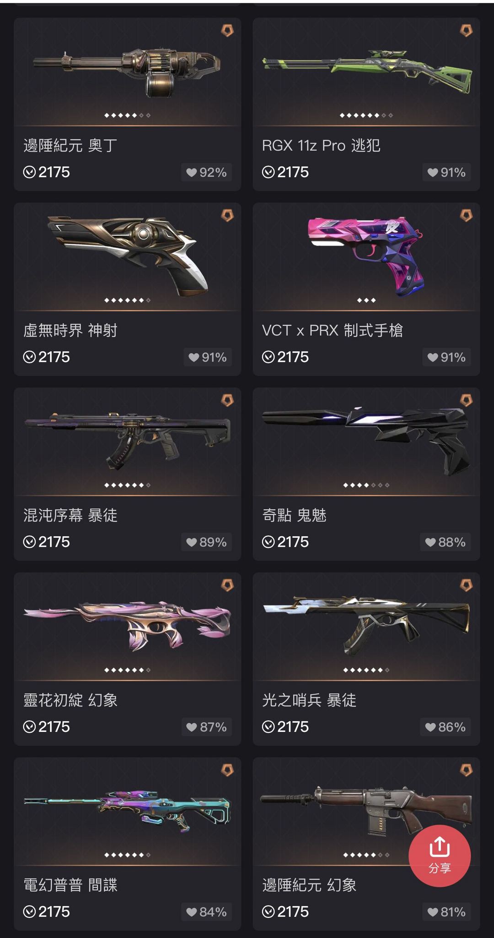
Task: Open the 電幻普普 間諜 skin title
Action: coord(70,885)
